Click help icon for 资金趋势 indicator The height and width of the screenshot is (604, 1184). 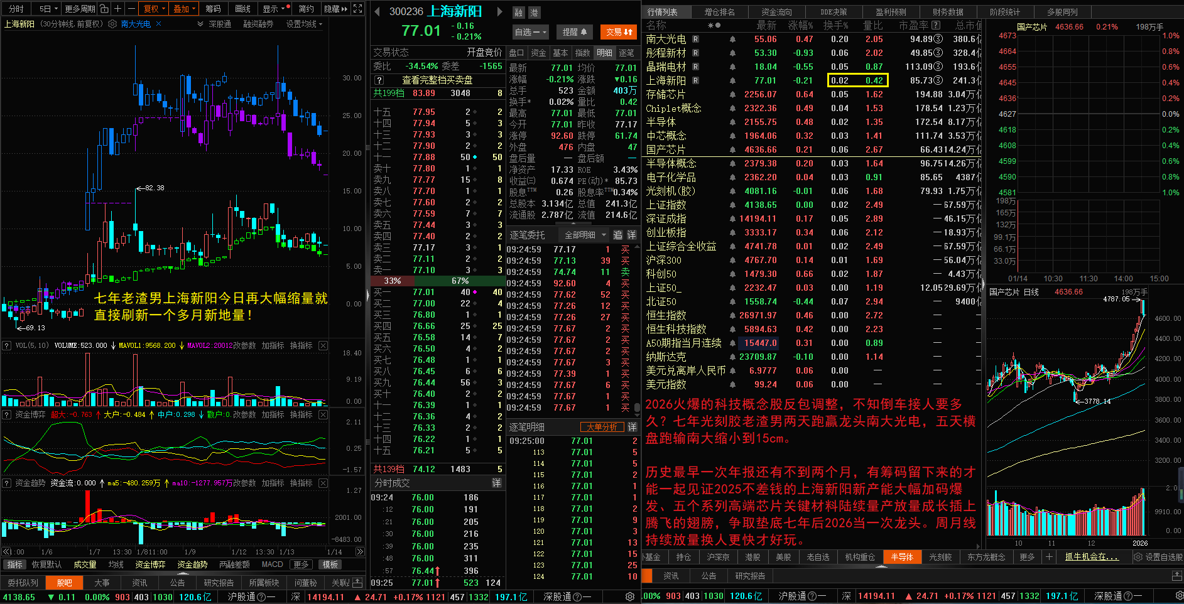(7, 483)
